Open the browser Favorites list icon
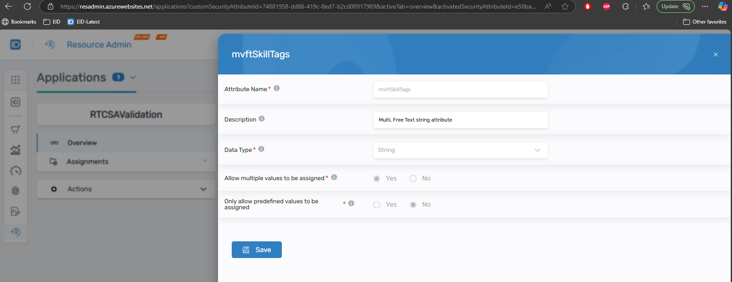 click(x=646, y=6)
